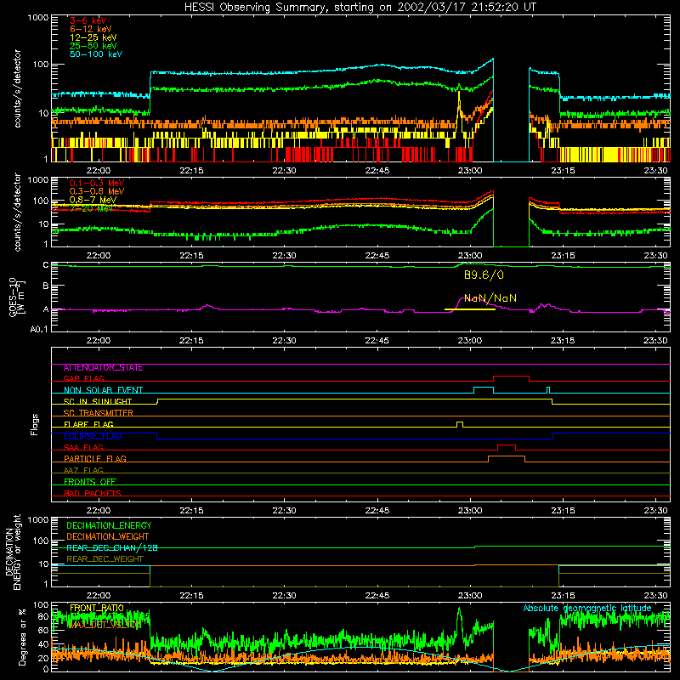Select the SC_IN_SUNLIGHT flag label
The image size is (680, 680).
98,401
